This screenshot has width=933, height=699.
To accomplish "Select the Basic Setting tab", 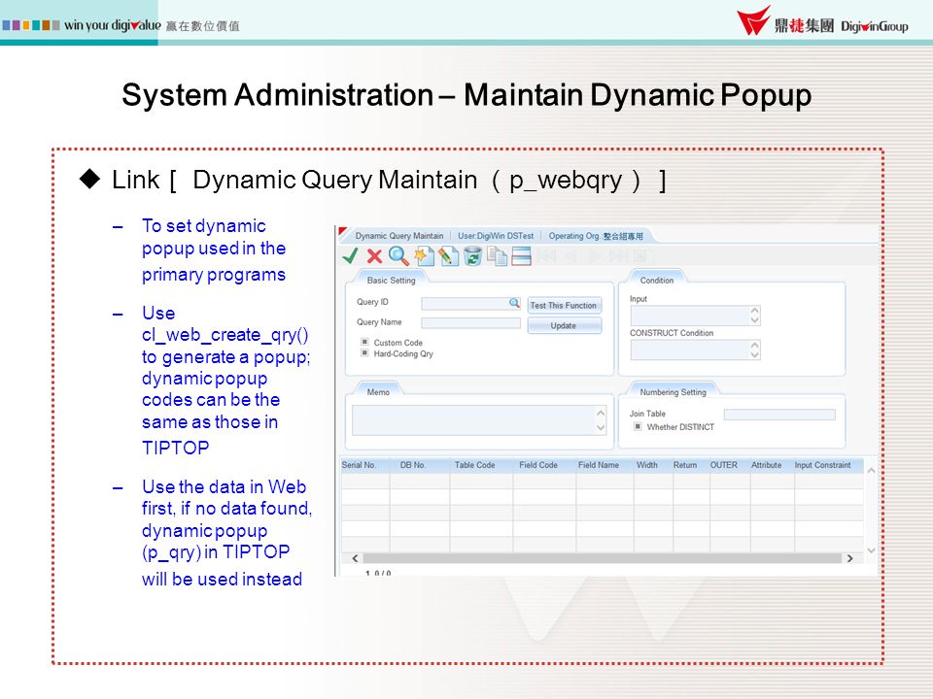I will click(391, 280).
